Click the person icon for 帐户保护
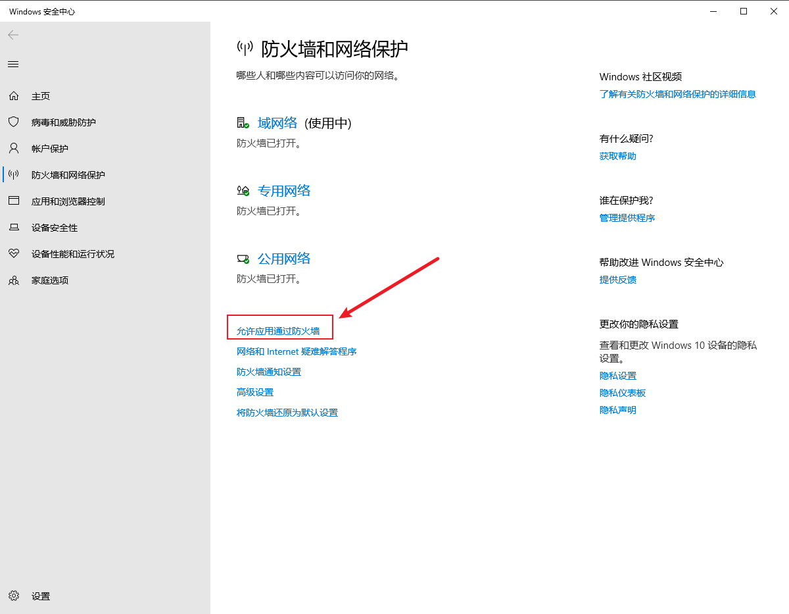 point(13,148)
